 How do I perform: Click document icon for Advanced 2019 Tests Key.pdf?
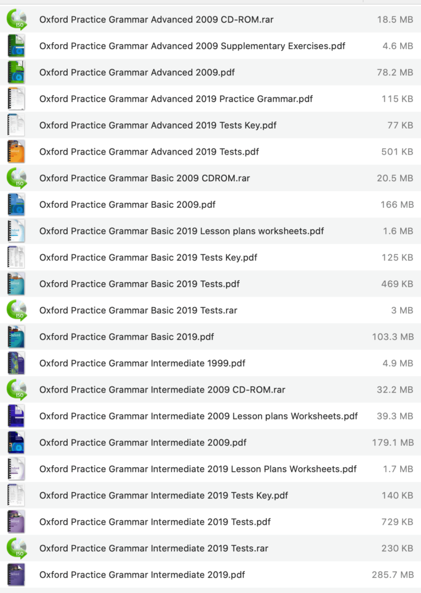pos(16,125)
